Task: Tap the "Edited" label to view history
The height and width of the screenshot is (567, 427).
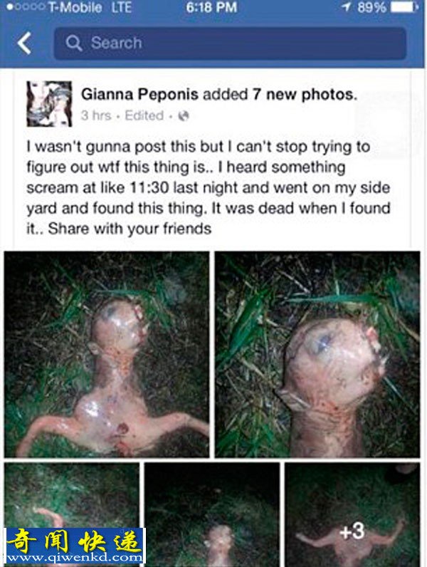Action: (x=144, y=115)
